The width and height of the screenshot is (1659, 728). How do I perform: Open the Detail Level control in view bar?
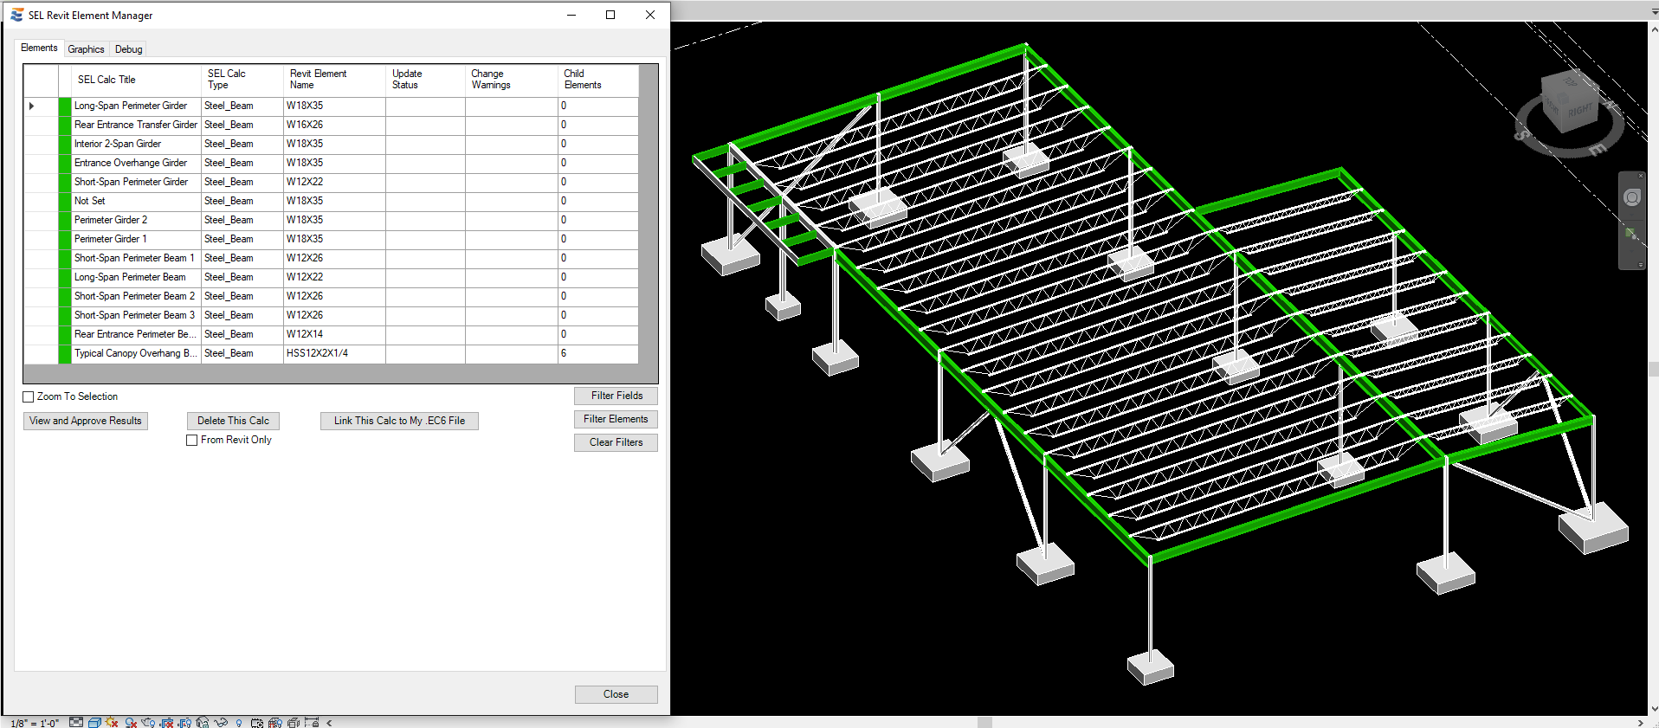click(76, 722)
